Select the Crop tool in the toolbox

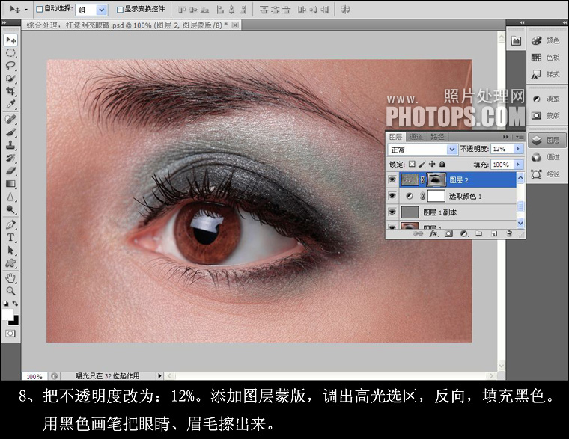click(10, 91)
